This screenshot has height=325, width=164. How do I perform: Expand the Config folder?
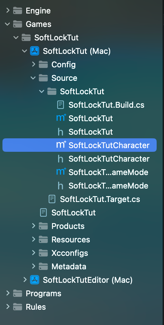(x=33, y=64)
